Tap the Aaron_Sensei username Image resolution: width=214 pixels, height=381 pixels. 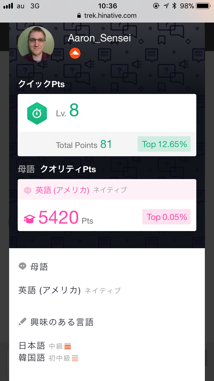pos(99,38)
